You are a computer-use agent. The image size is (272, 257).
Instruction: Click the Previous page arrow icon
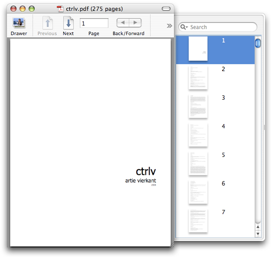[48, 23]
